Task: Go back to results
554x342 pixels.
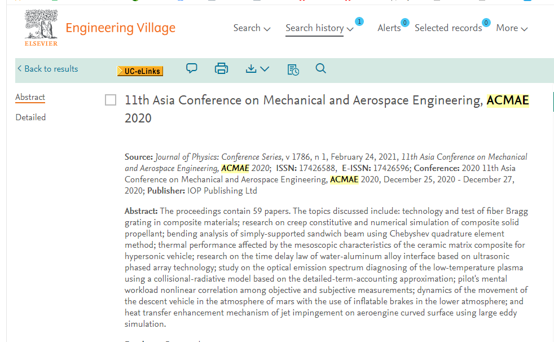Action: click(x=48, y=69)
